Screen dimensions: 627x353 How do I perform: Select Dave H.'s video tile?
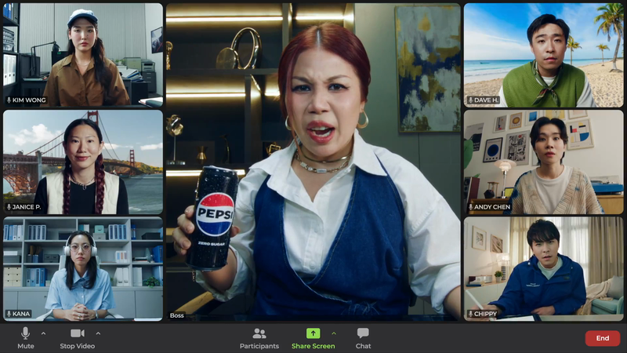(543, 55)
